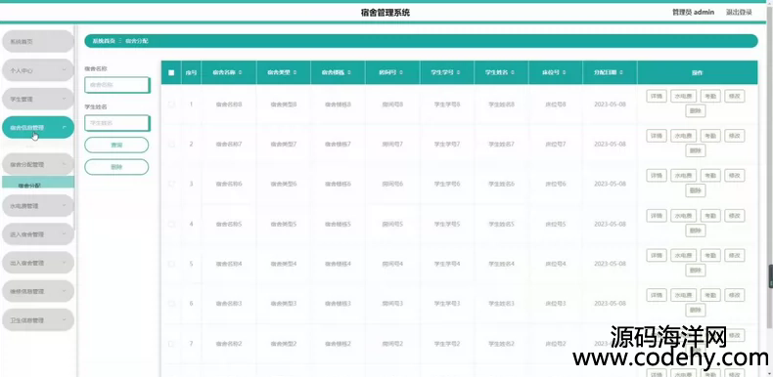Image resolution: width=773 pixels, height=377 pixels.
Task: Sort by the 宿舍类型 column sort icon
Action: click(x=295, y=72)
